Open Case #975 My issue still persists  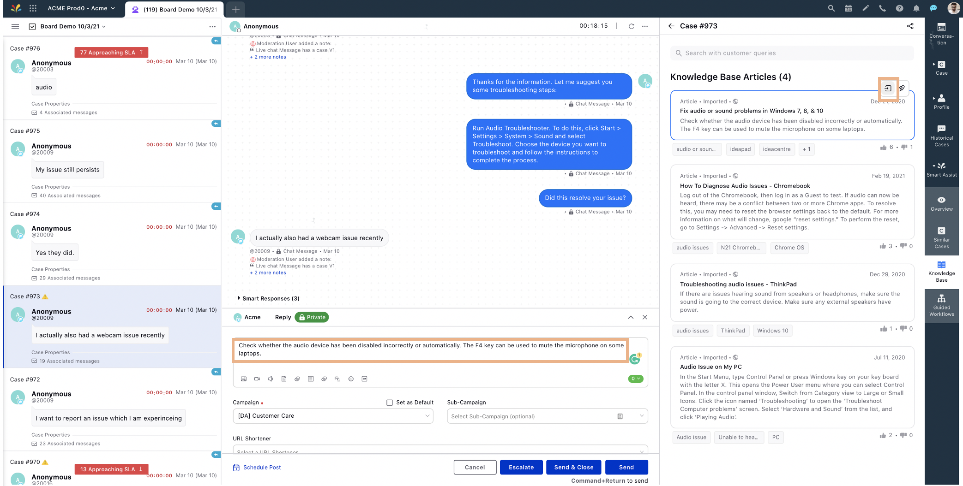tap(112, 160)
